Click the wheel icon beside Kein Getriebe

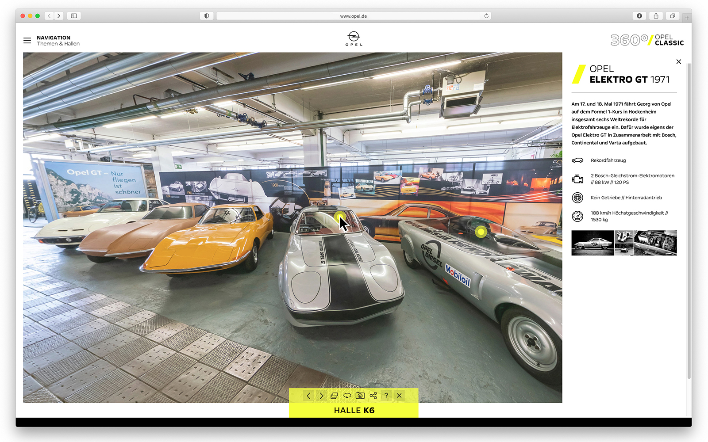click(577, 198)
